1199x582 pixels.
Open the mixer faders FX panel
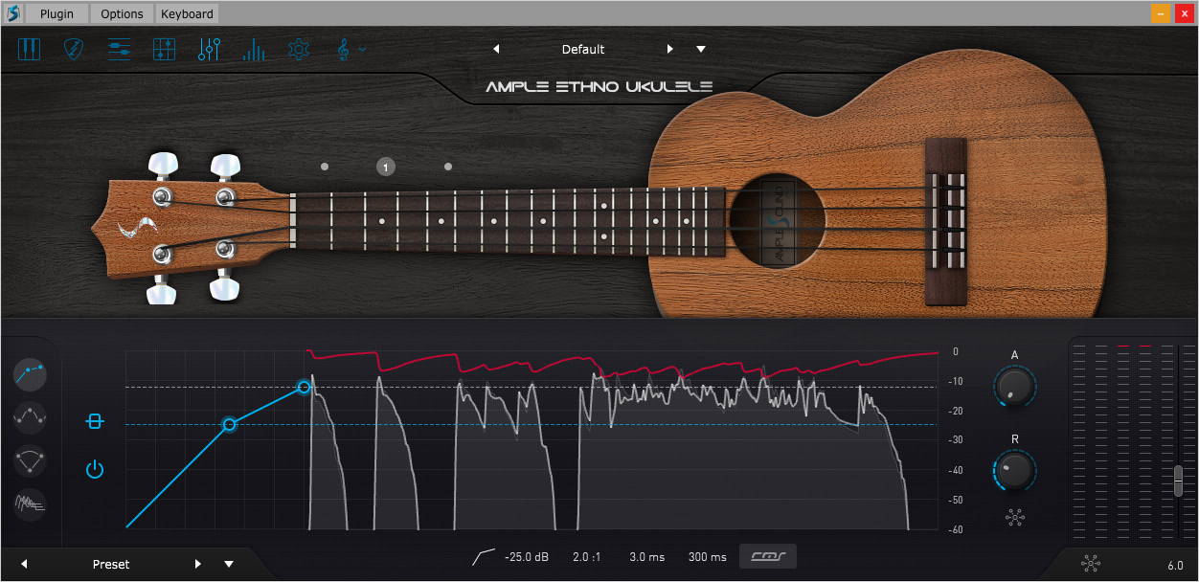point(209,50)
